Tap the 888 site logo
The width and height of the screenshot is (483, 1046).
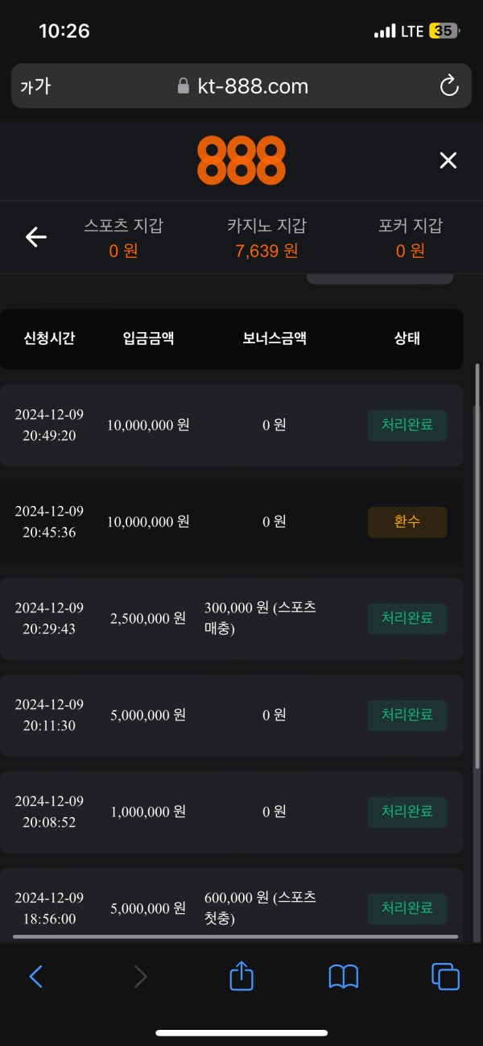[x=241, y=160]
